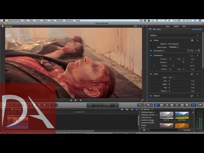Image resolution: width=204 pixels, height=153 pixels.
Task: Open the Retime speed menu
Action: 149,105
